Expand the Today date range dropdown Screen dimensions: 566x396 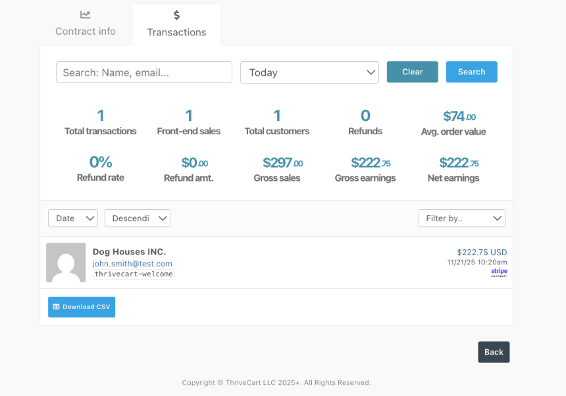pos(309,72)
